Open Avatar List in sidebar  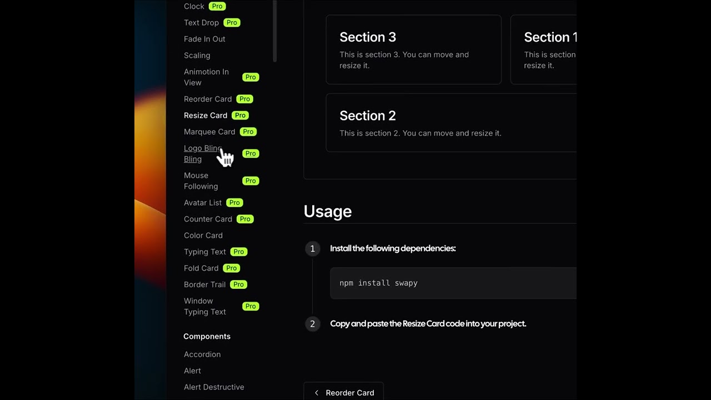click(x=203, y=203)
